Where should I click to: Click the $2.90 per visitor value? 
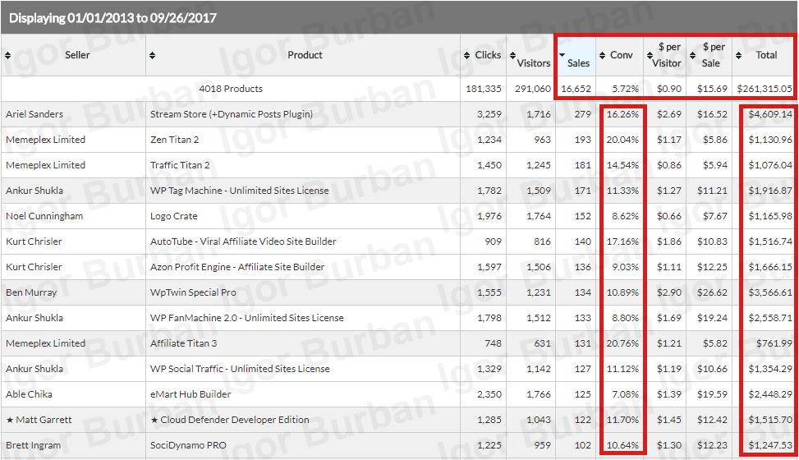click(x=669, y=292)
